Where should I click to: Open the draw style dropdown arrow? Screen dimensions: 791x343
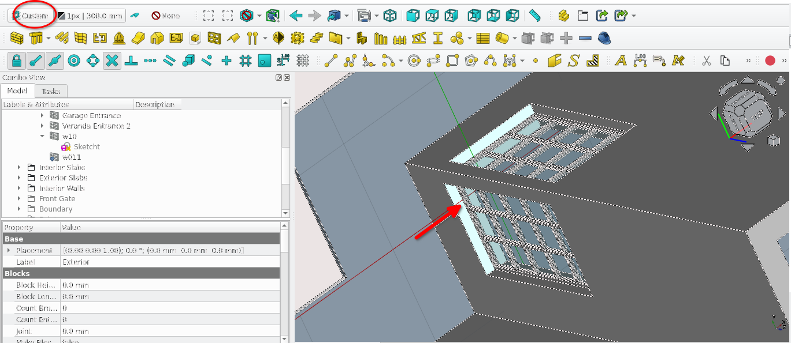(259, 16)
